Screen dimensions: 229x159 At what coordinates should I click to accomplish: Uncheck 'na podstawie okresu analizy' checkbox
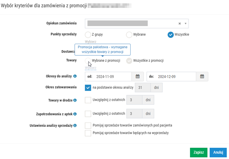click(88, 88)
